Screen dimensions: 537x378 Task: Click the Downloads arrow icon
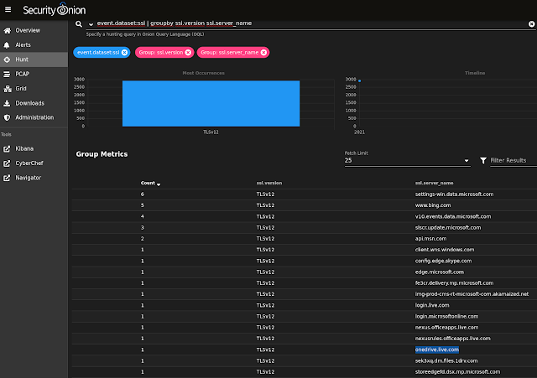coord(7,103)
